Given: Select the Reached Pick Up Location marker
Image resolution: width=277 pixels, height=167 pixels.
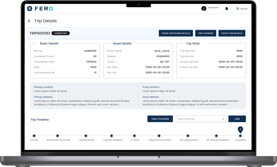Looking at the screenshot, I should click(x=58, y=136).
